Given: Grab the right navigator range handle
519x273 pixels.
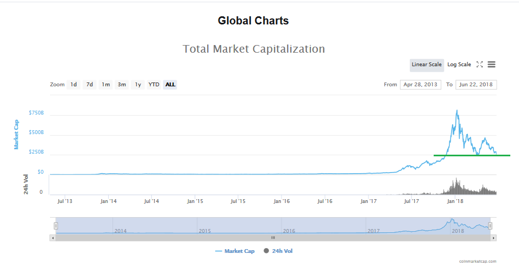Looking at the screenshot, I should point(490,226).
